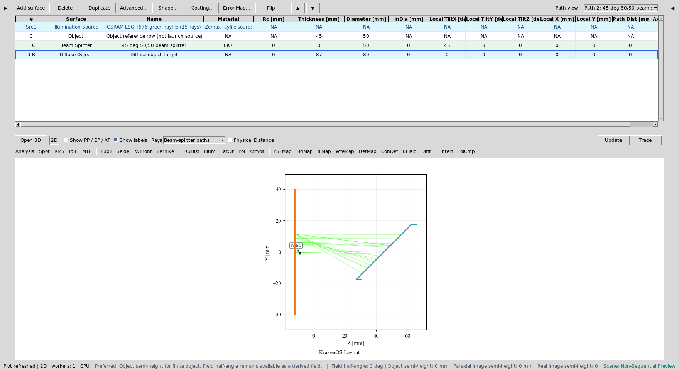
Task: Click table horizontal scrollbar right arrow
Action: pyautogui.click(x=655, y=124)
